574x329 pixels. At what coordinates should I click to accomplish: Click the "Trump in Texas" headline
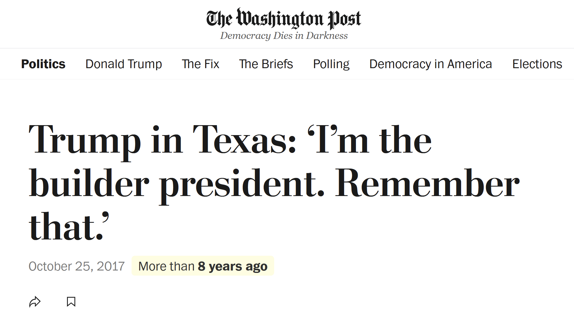click(x=229, y=182)
